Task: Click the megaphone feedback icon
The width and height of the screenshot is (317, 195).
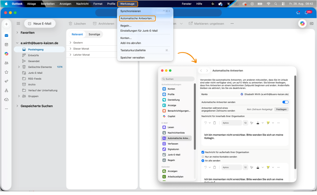Action: (298, 13)
